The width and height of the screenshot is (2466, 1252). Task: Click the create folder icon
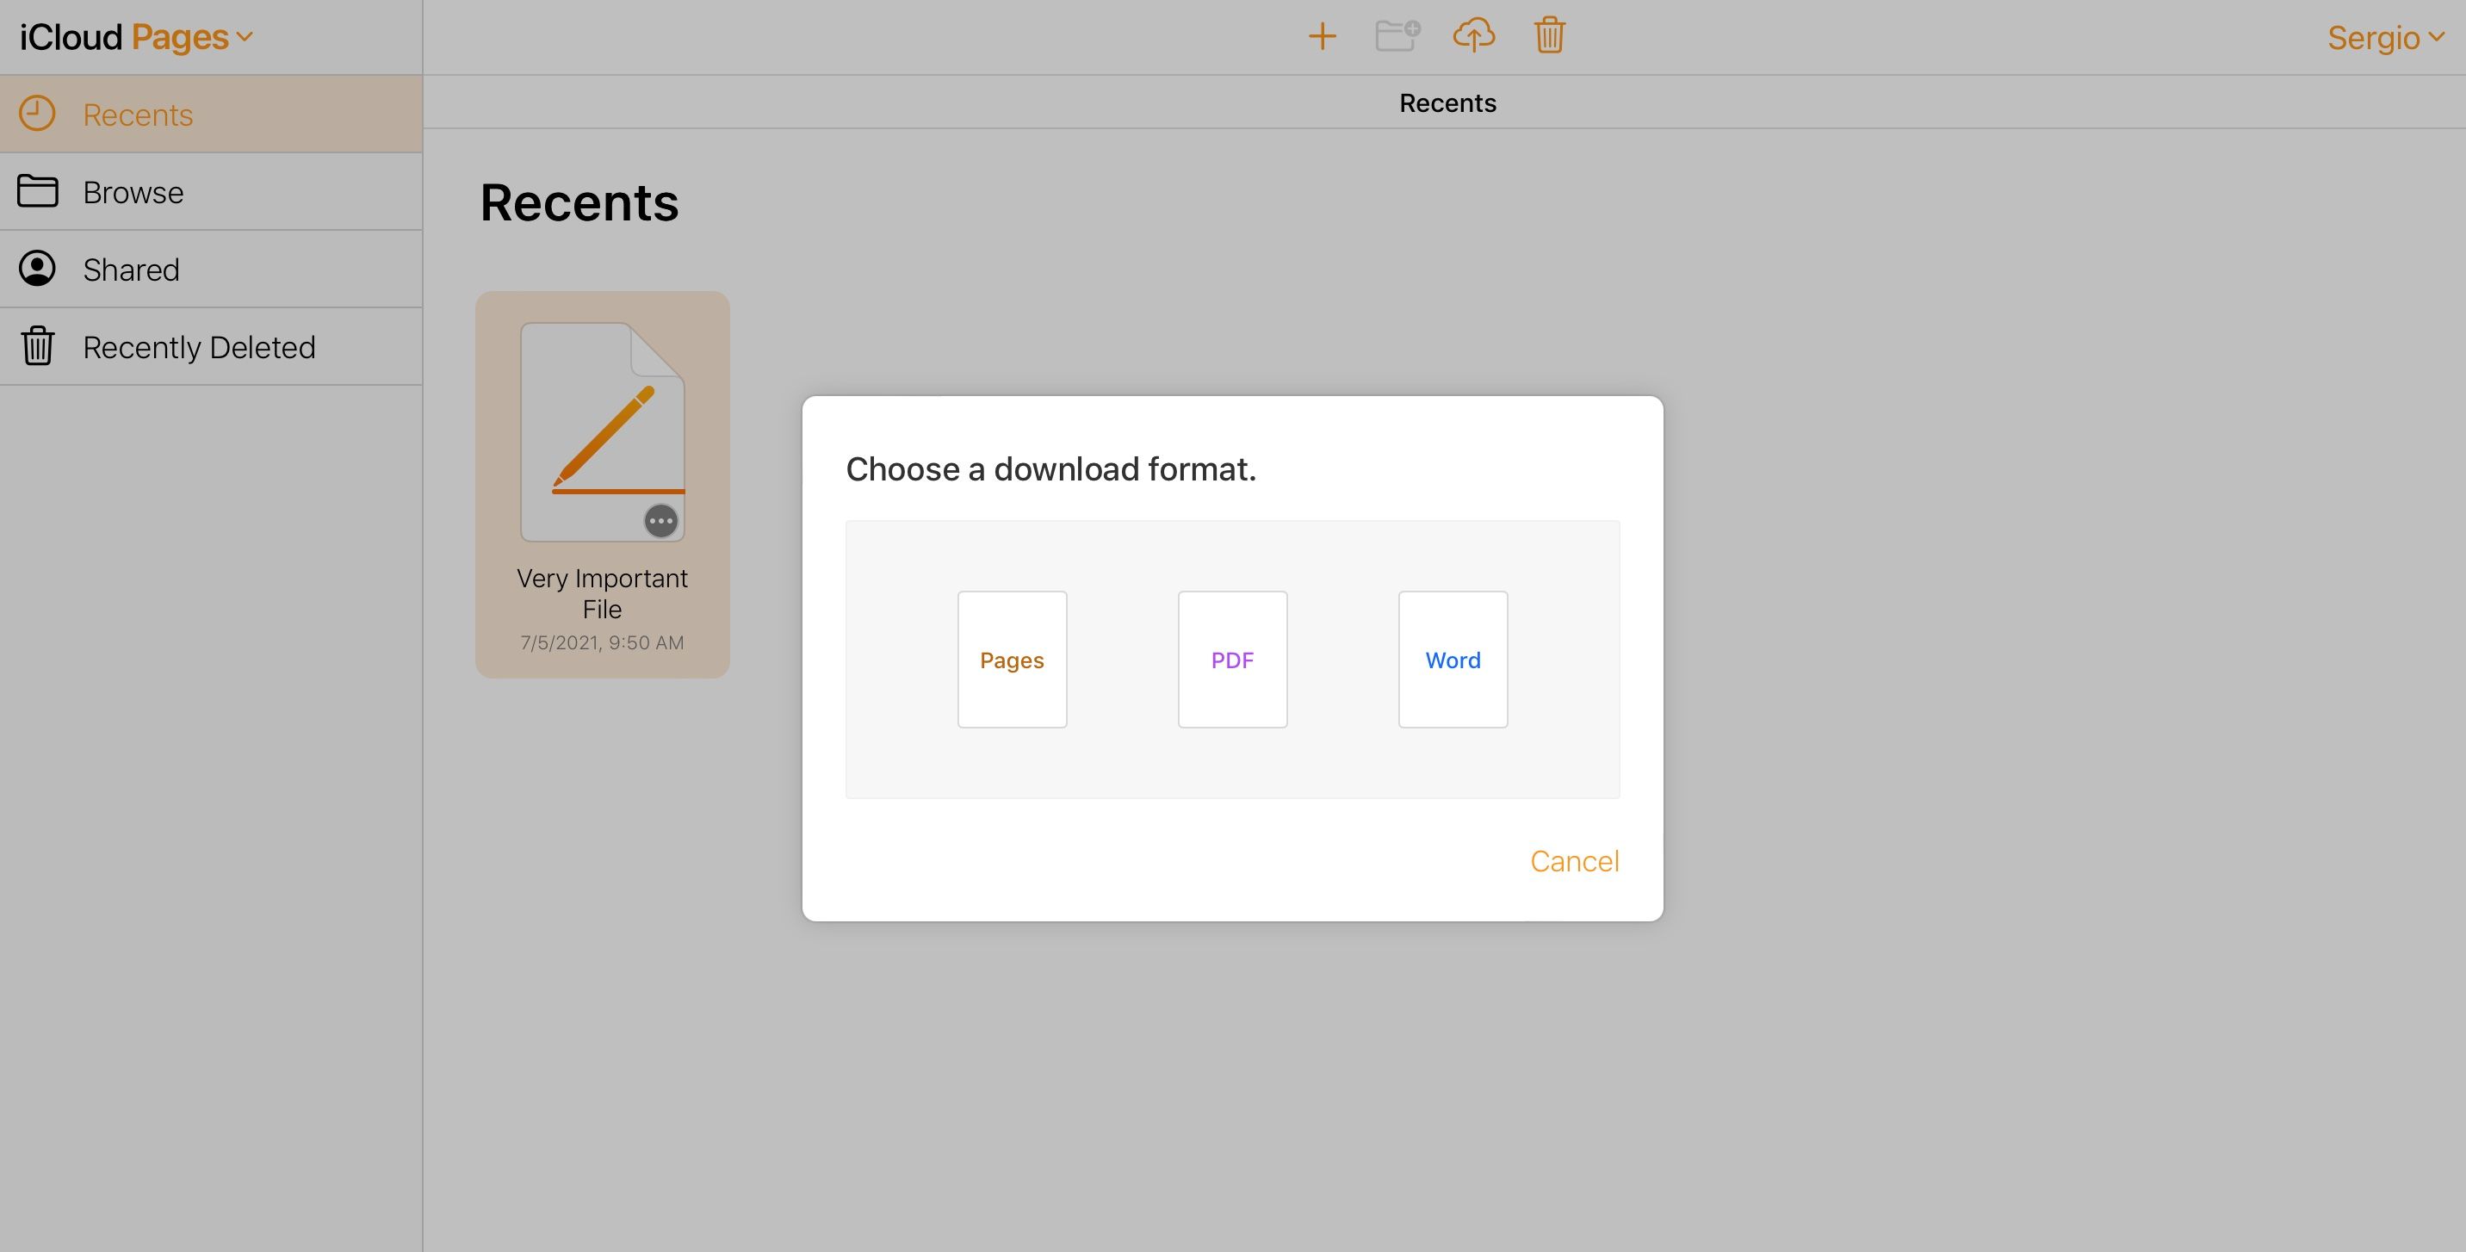tap(1397, 34)
